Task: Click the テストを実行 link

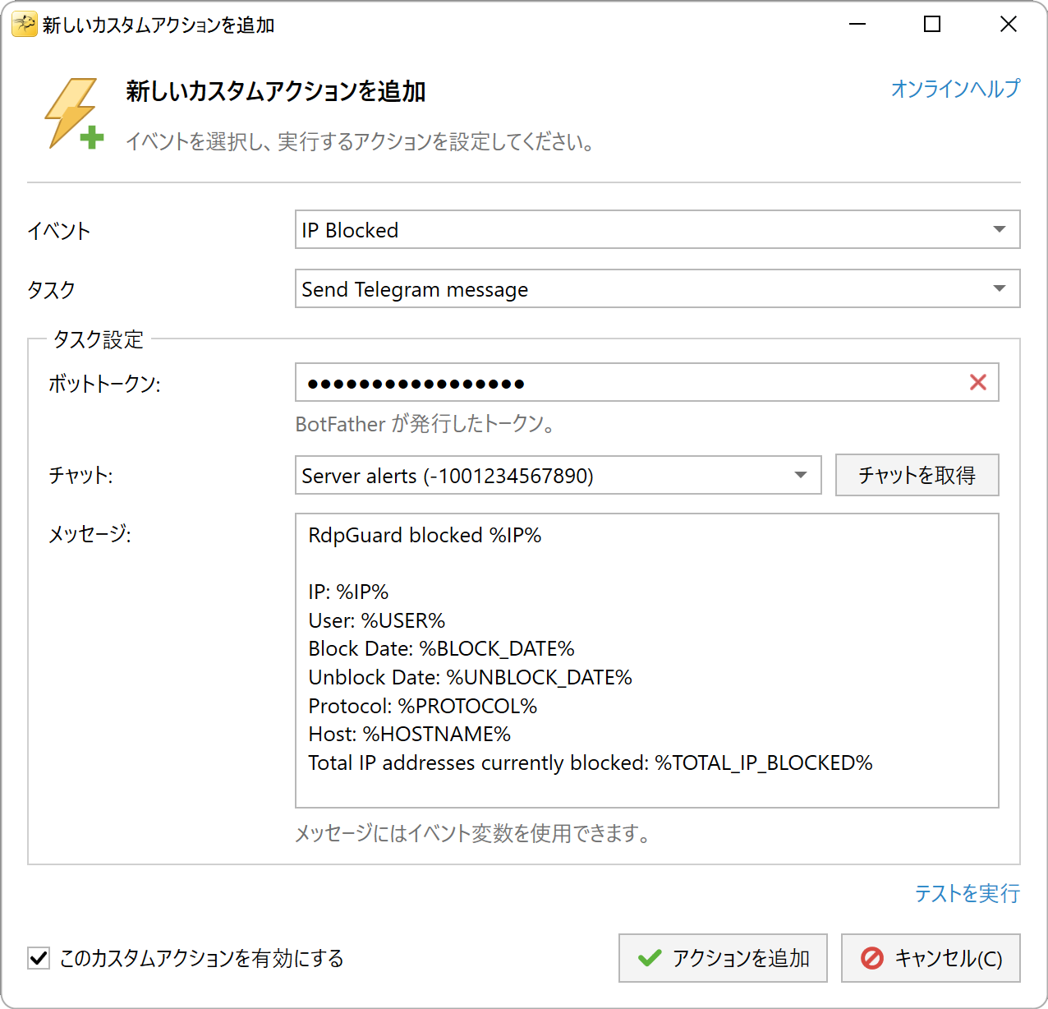Action: (967, 893)
